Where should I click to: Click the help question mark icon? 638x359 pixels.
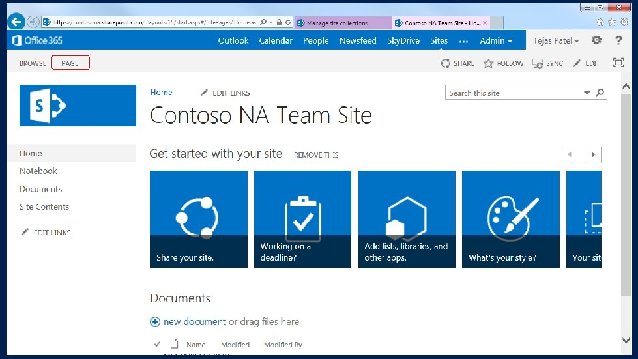point(618,40)
